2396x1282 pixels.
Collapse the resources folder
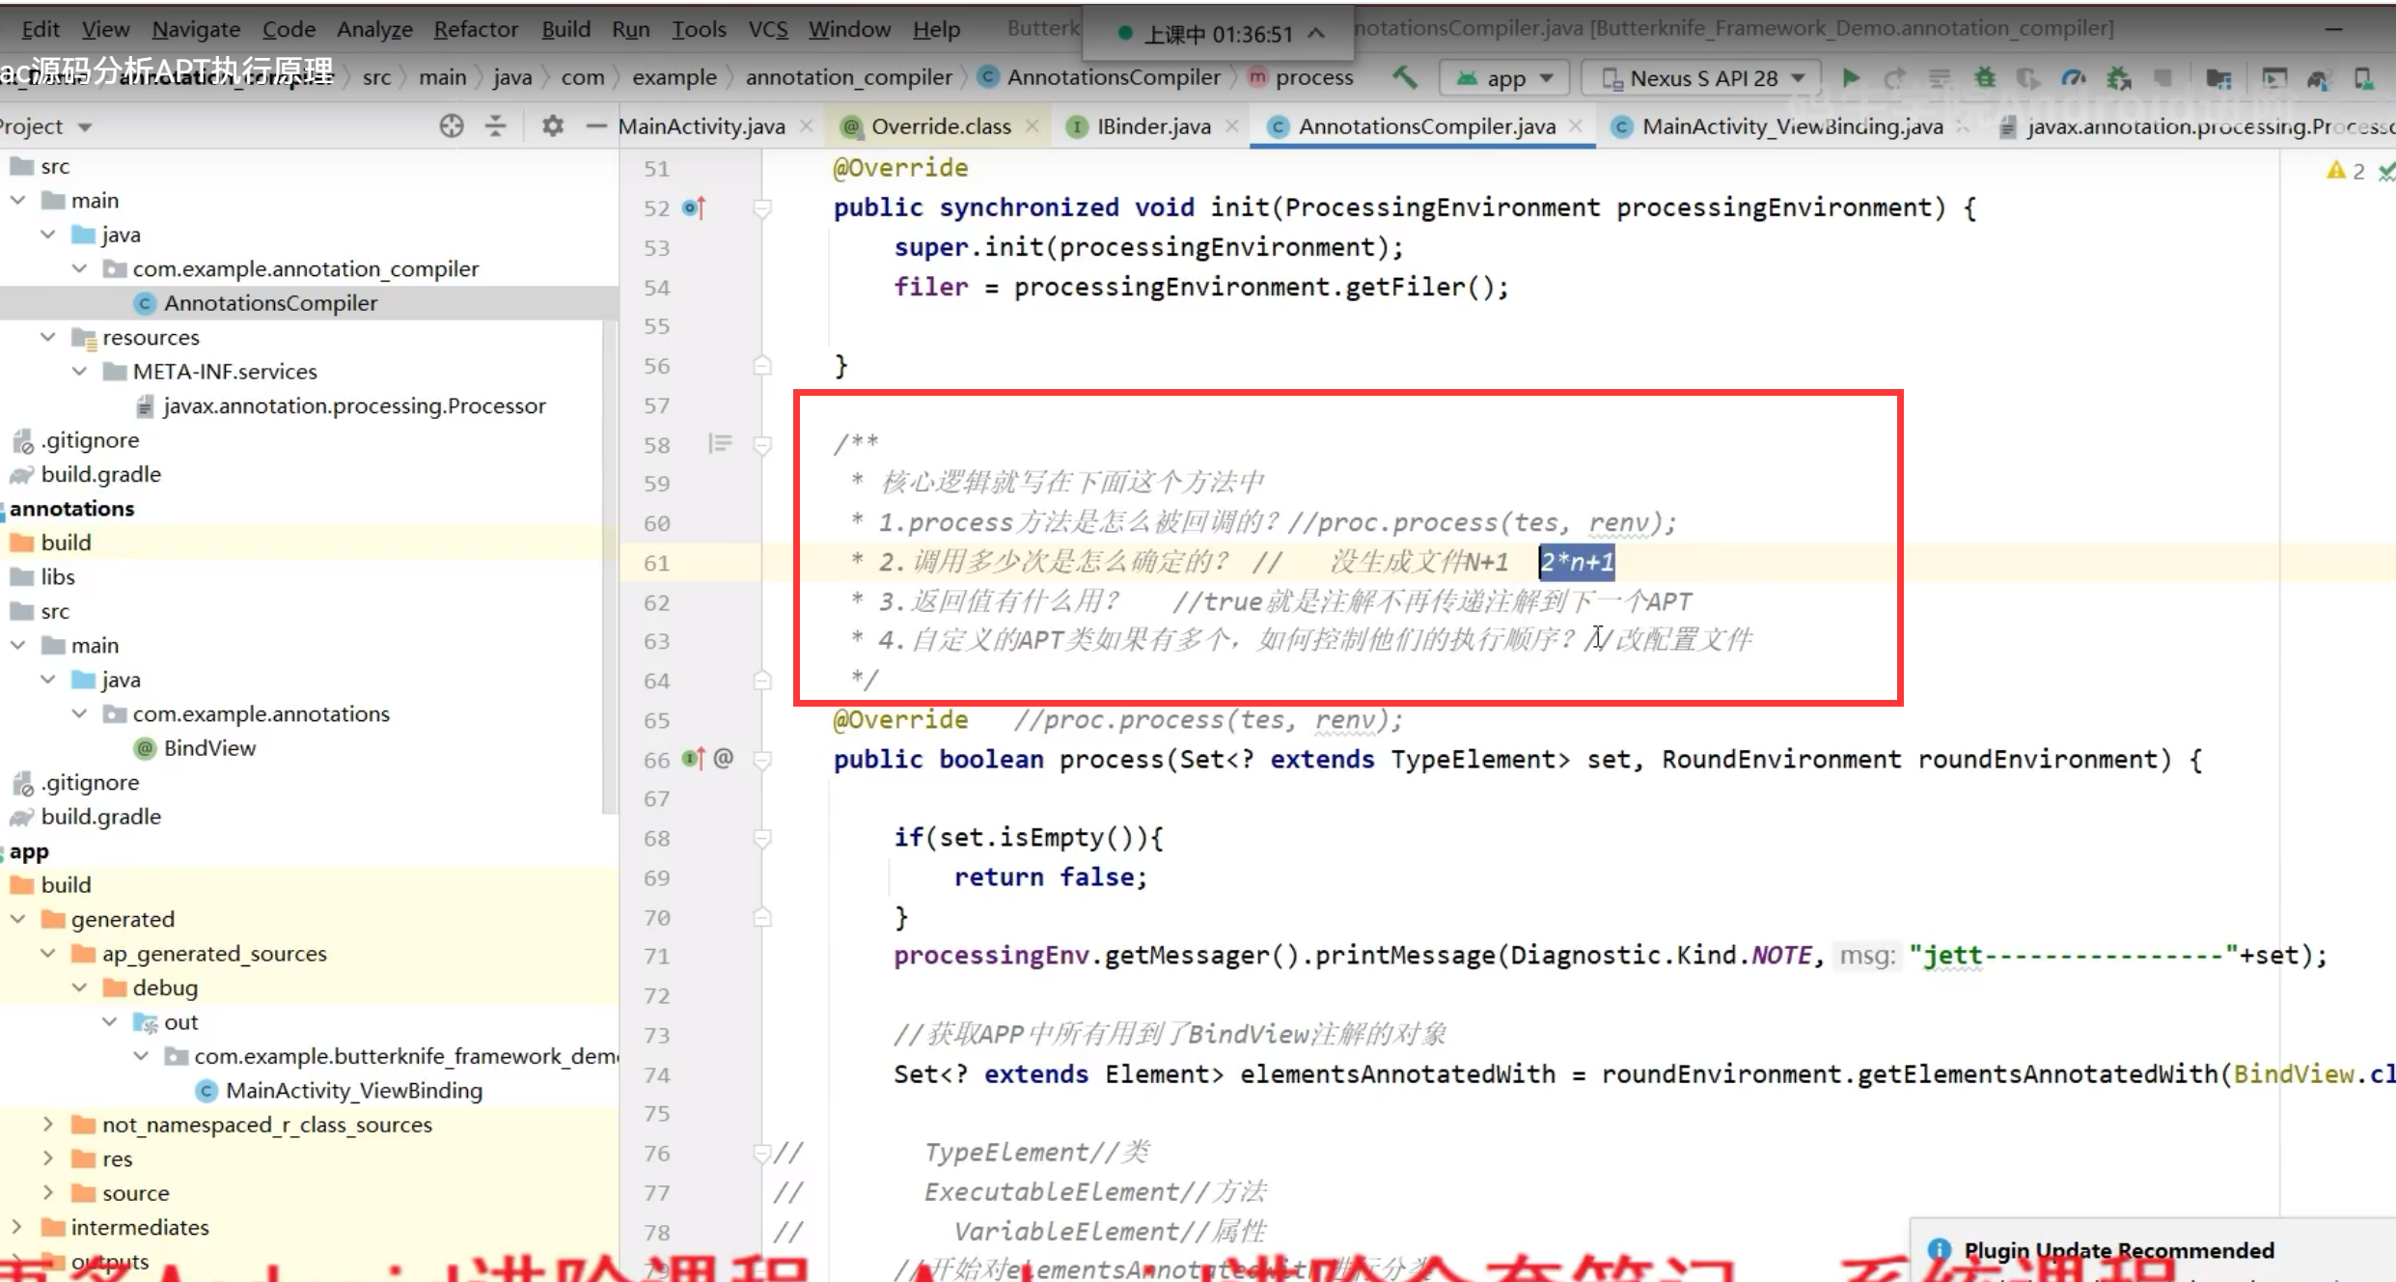pos(48,337)
